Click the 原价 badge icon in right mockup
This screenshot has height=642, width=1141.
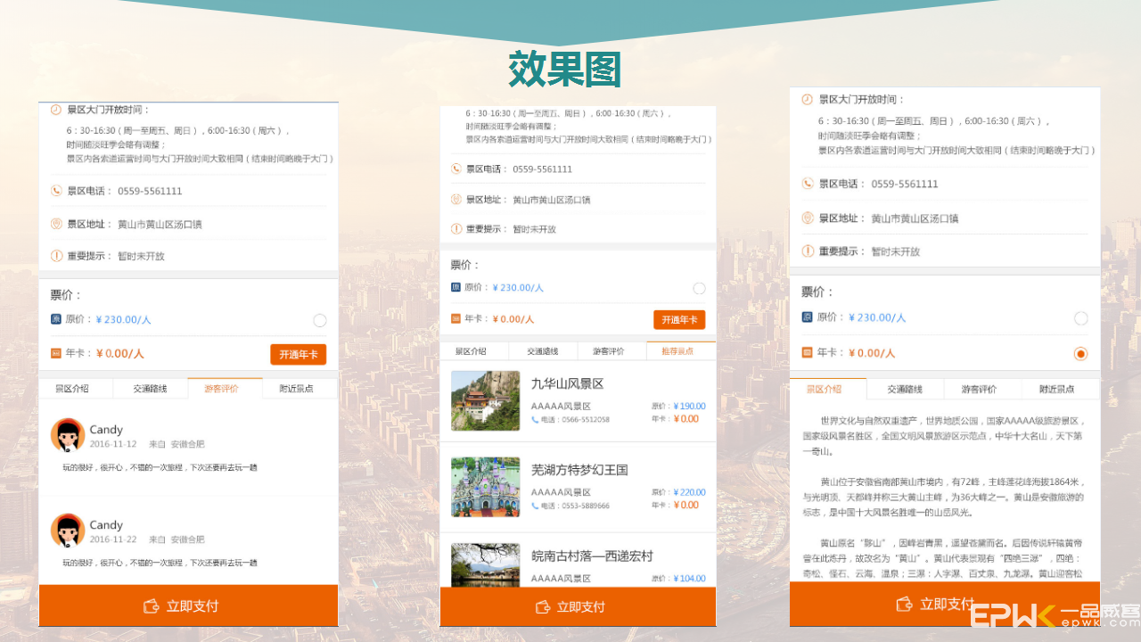pyautogui.click(x=807, y=317)
